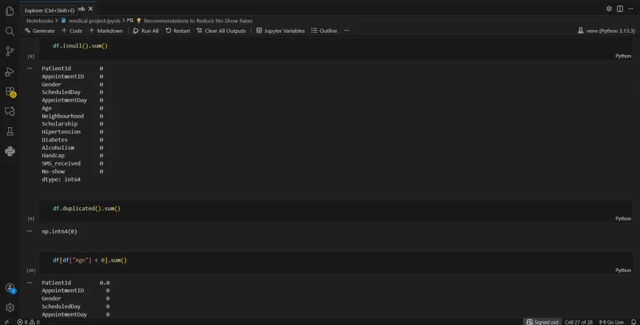Close the medical project.ipynb tab
Image resolution: width=640 pixels, height=325 pixels.
pos(91,8)
